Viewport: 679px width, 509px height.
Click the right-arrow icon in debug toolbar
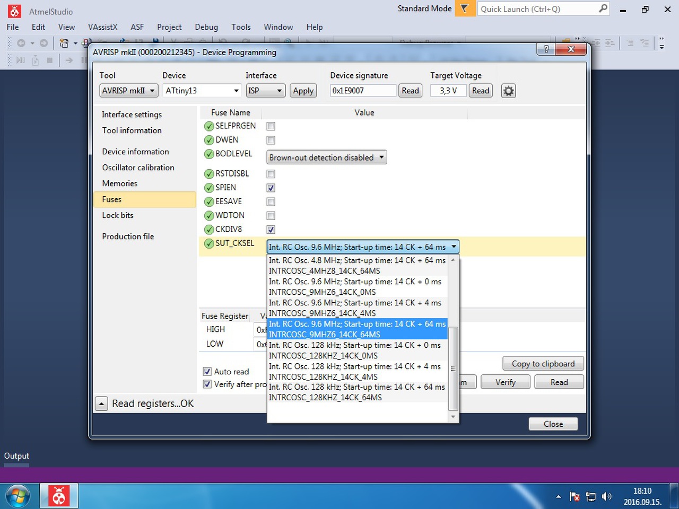pos(69,60)
